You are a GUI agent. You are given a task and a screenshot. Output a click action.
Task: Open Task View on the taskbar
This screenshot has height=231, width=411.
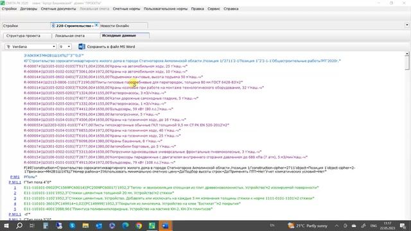coord(32,225)
